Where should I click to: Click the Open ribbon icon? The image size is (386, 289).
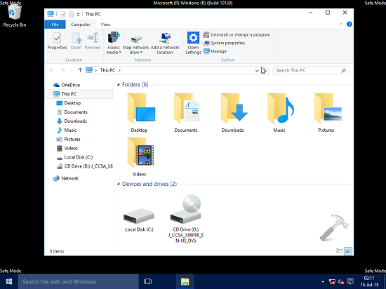[76, 41]
